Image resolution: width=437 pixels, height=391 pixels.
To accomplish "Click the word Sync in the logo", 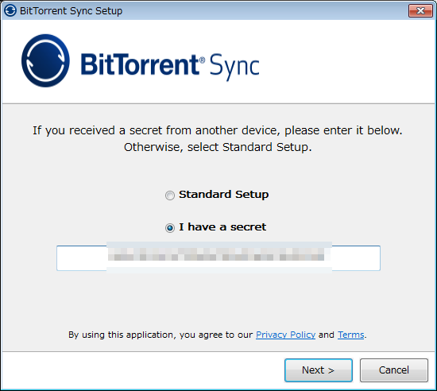I will click(234, 67).
